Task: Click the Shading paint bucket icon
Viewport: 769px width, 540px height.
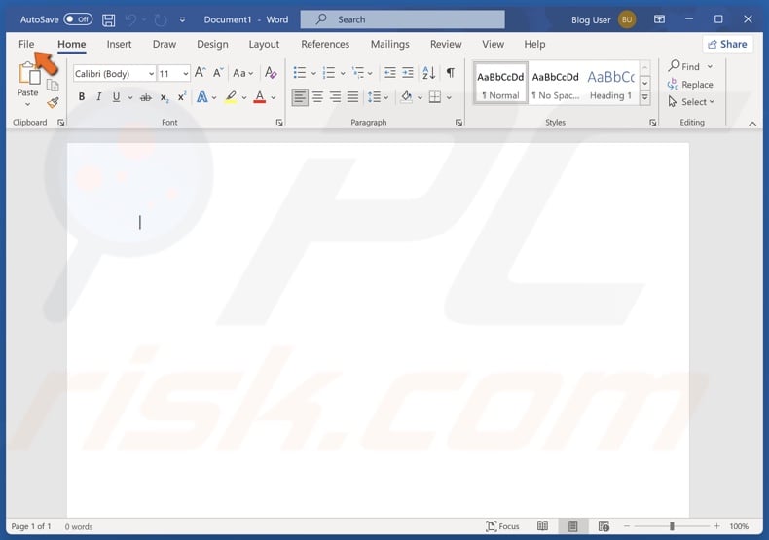Action: [407, 97]
